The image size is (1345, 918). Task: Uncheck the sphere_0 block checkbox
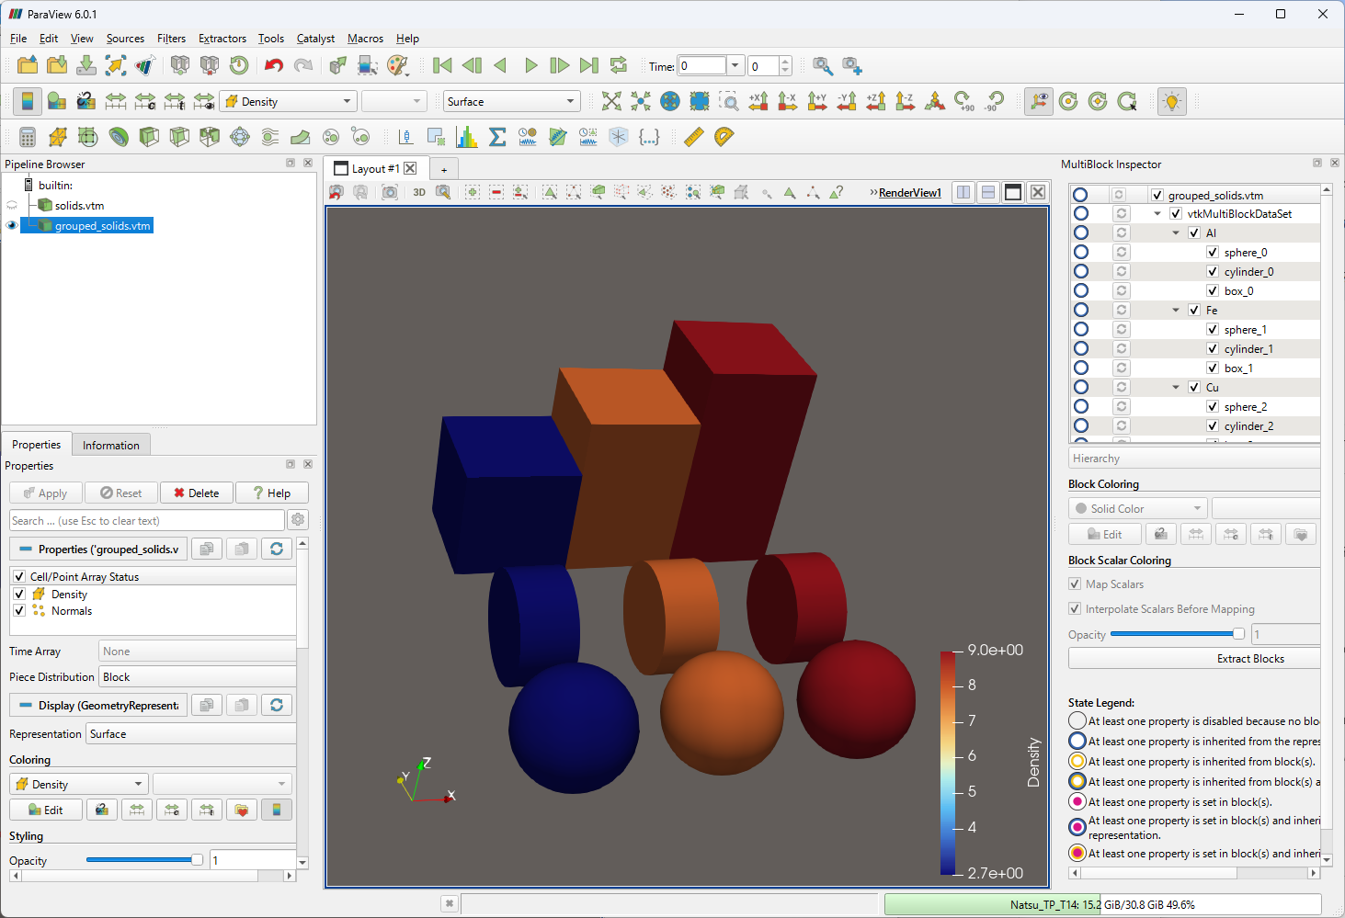coord(1213,252)
